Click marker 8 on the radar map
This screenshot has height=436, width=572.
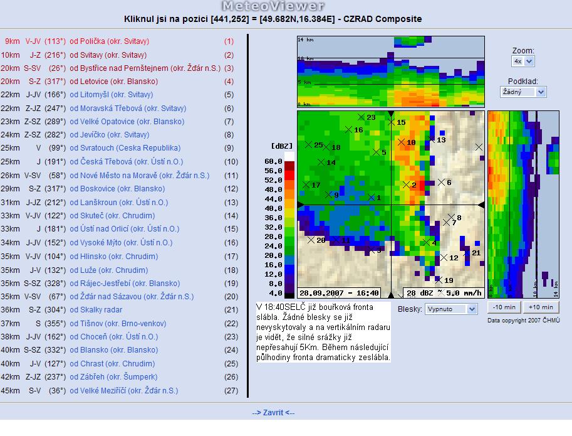[451, 217]
